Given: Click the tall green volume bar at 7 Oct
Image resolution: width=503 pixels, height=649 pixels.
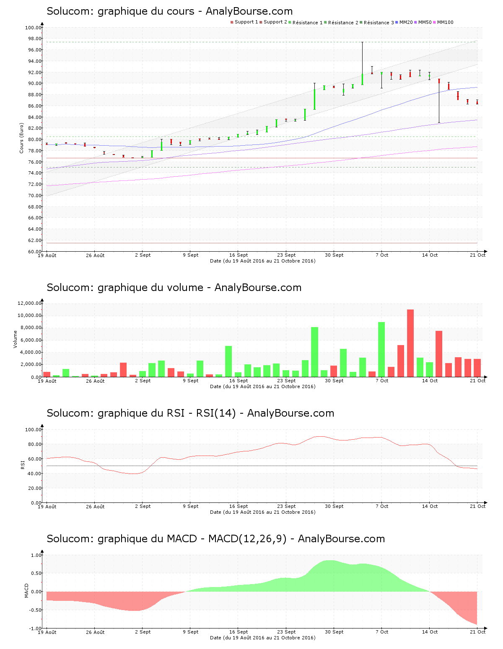Looking at the screenshot, I should coord(381,349).
